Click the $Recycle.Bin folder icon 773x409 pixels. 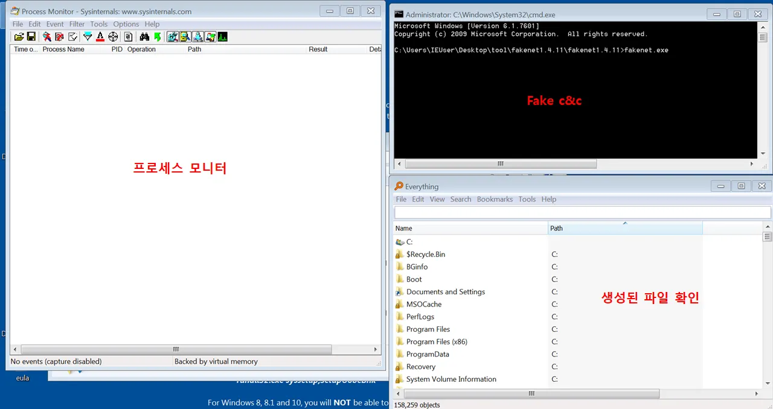[x=400, y=254]
